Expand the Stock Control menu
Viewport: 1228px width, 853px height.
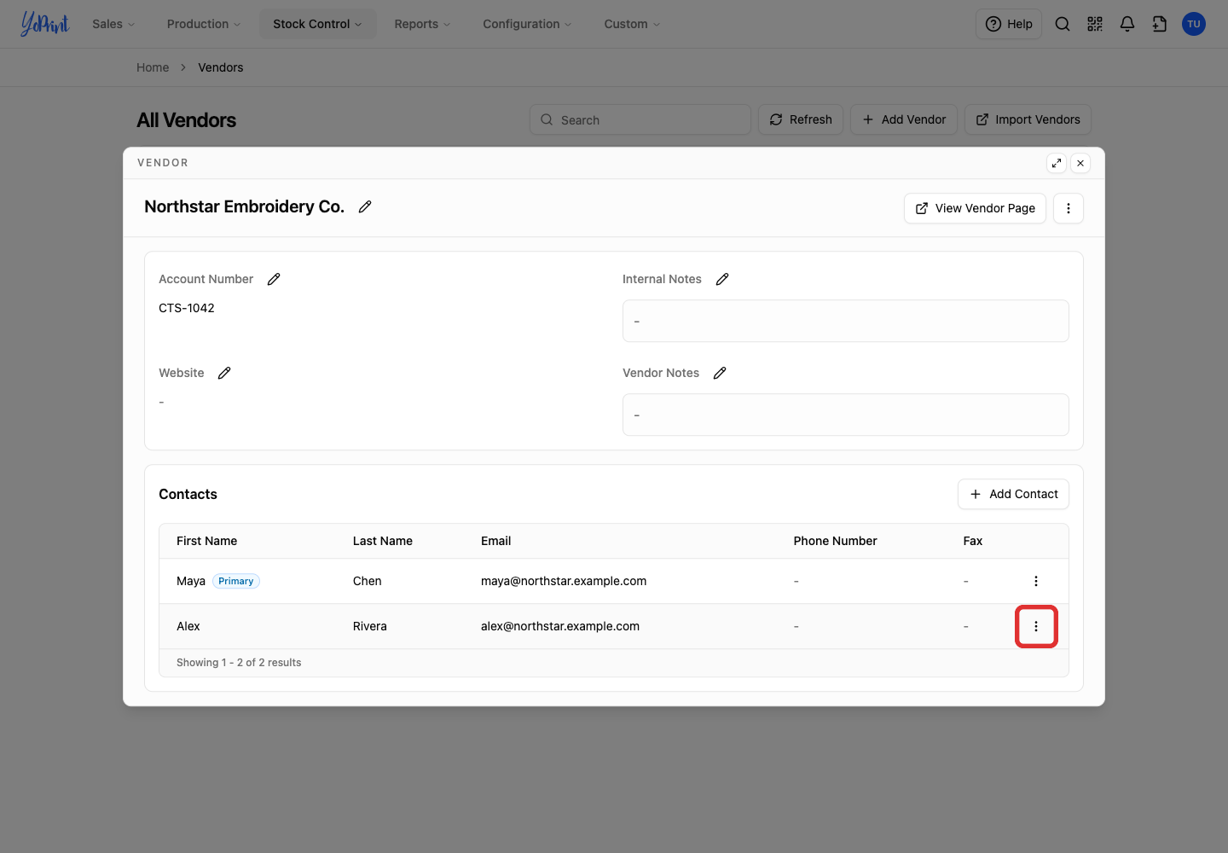[317, 24]
